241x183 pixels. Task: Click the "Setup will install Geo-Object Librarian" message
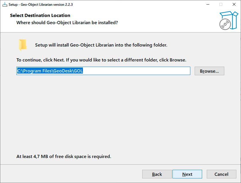coord(101,45)
